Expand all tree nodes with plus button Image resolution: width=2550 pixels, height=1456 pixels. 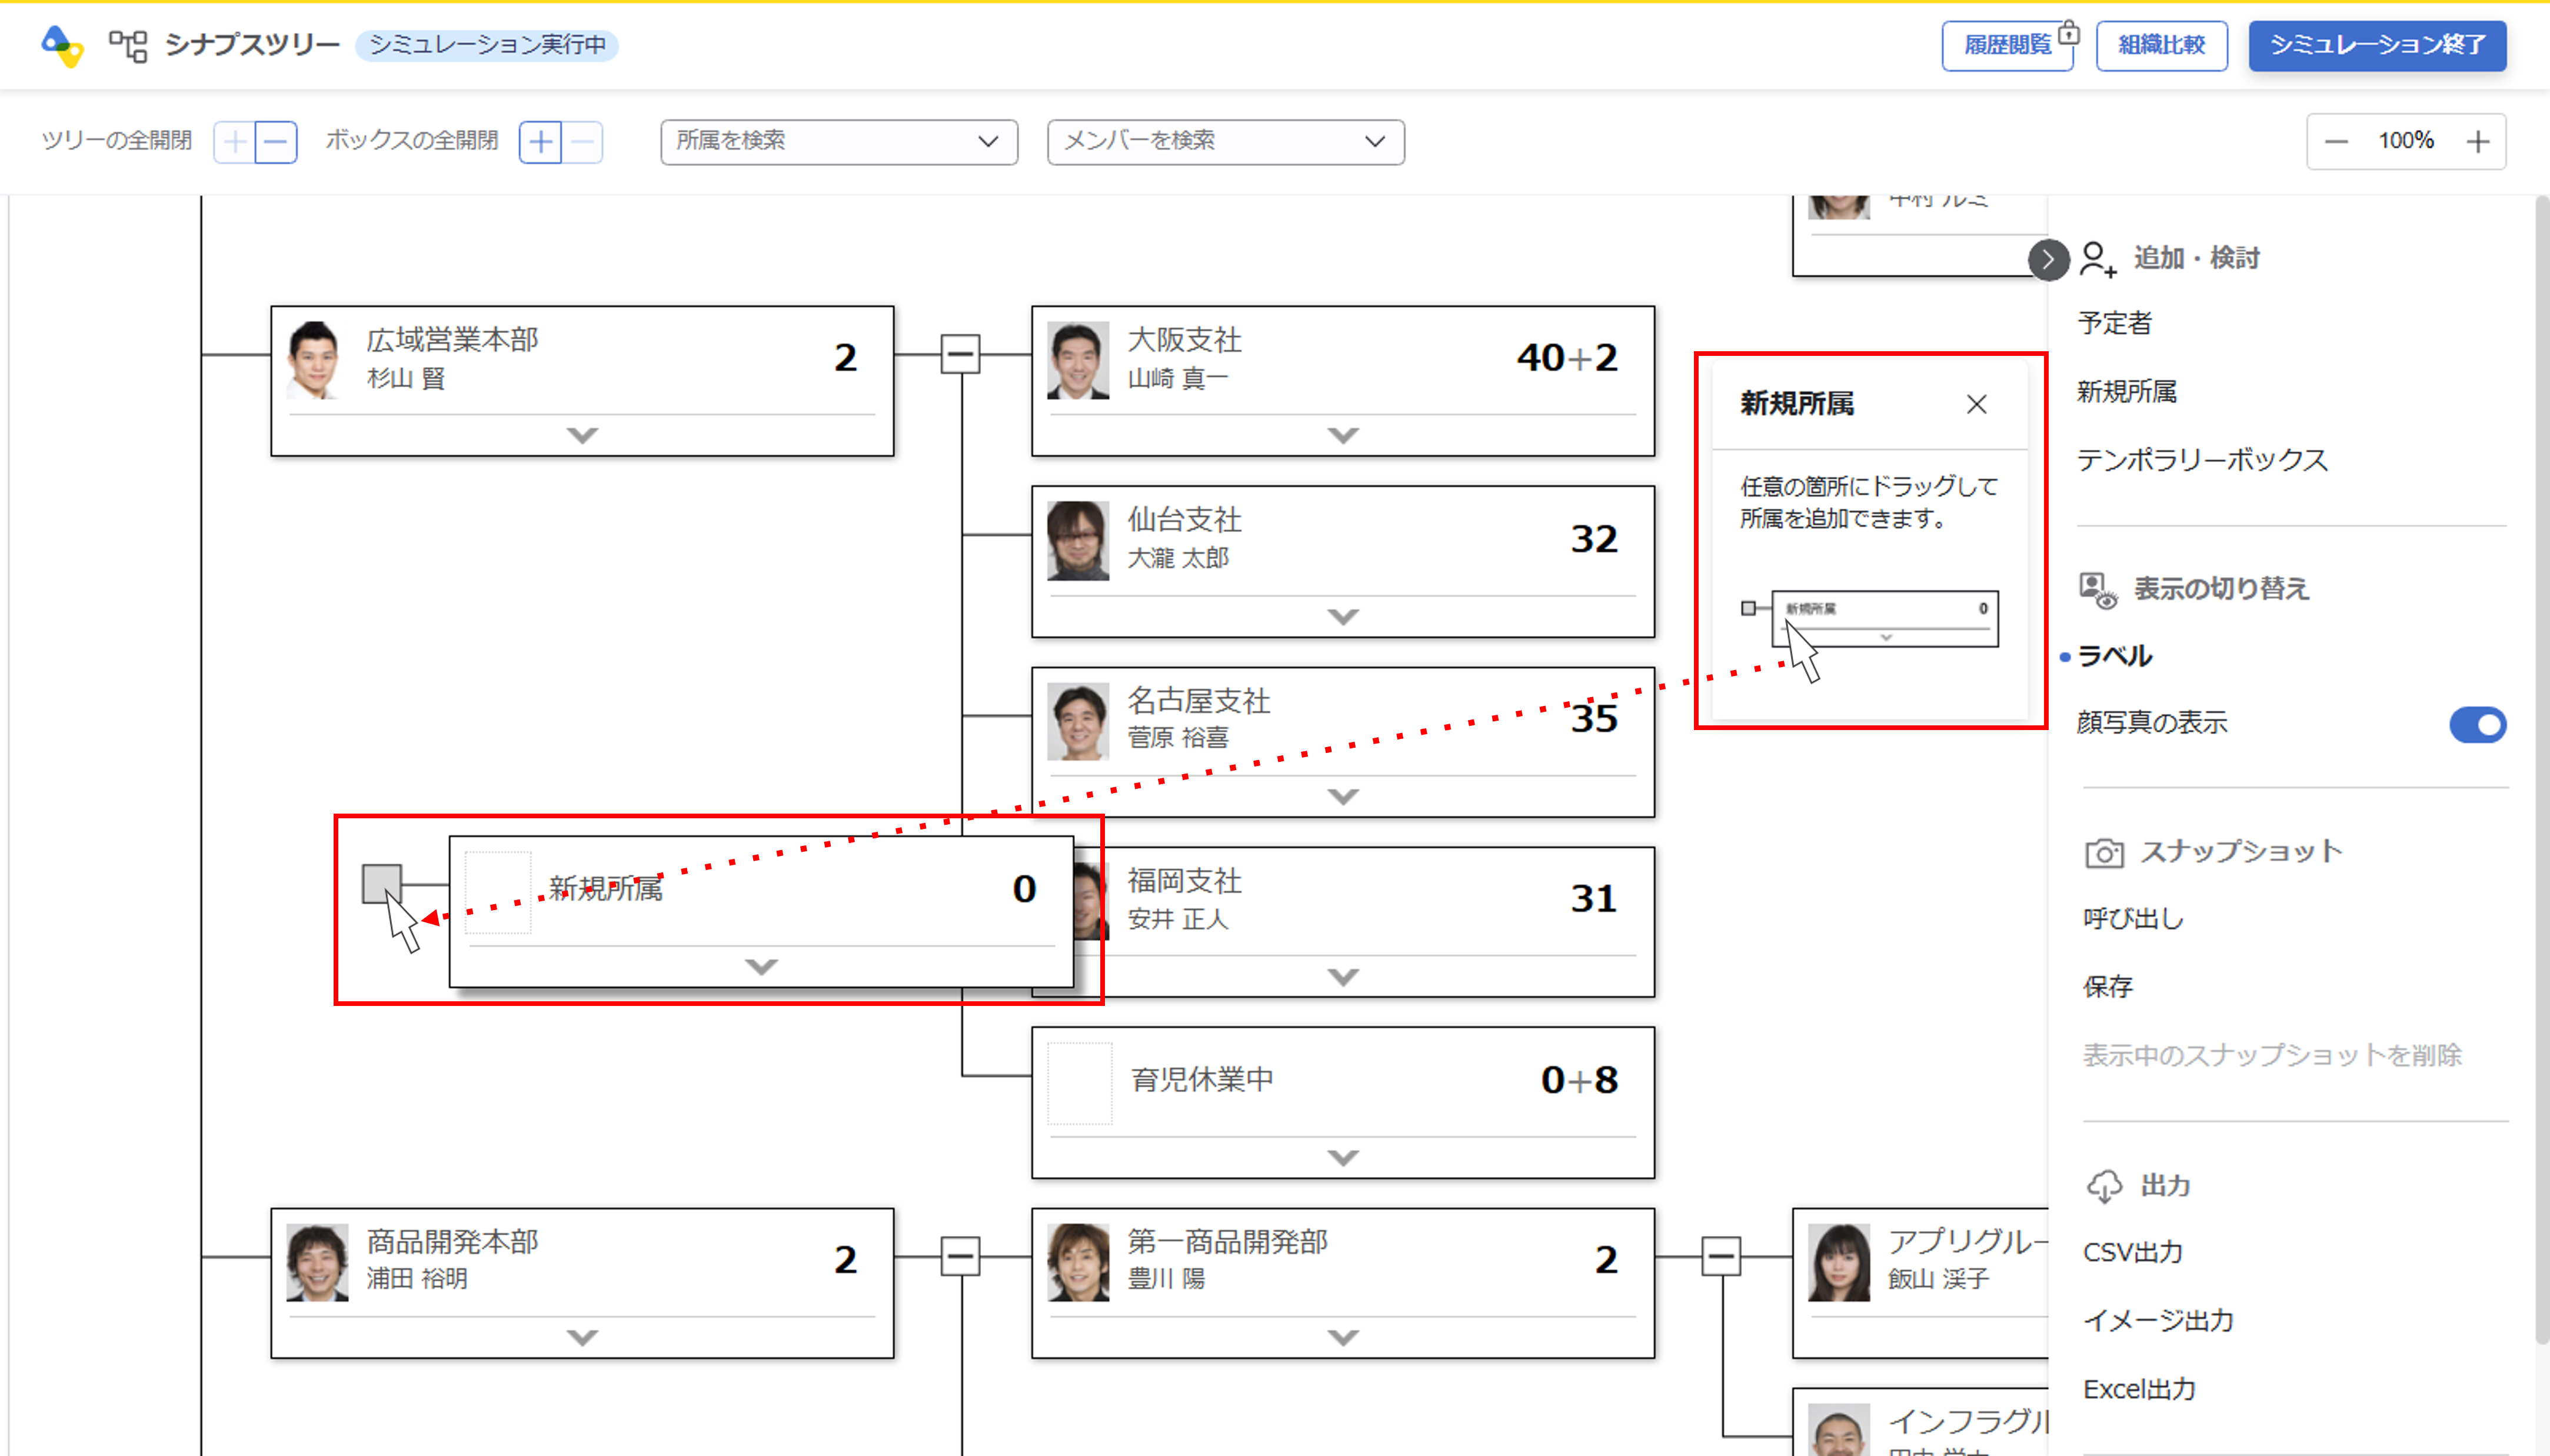point(235,142)
